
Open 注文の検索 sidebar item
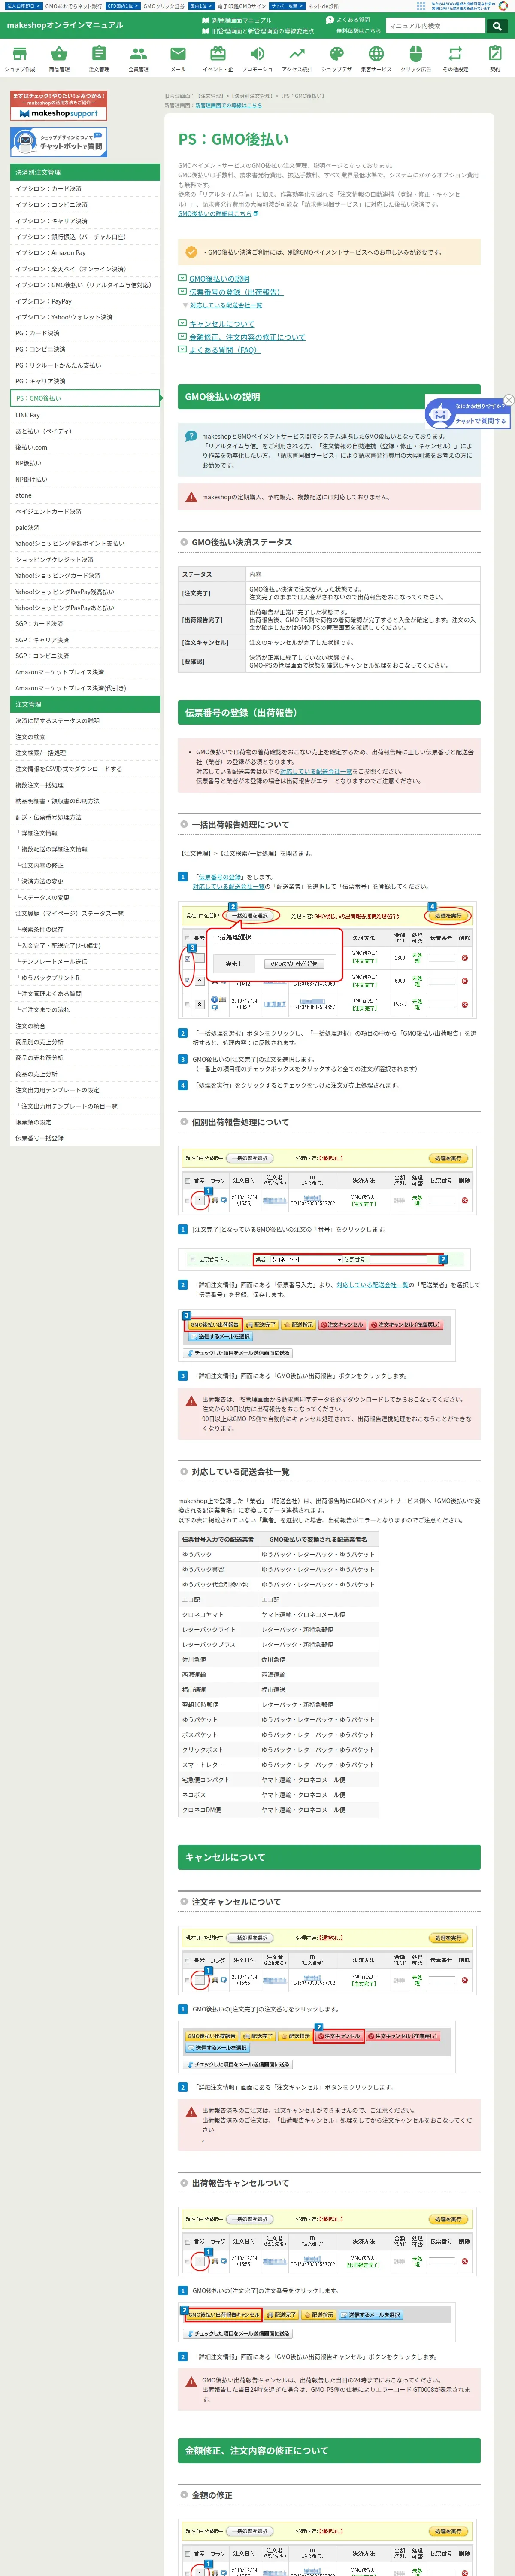pos(85,737)
